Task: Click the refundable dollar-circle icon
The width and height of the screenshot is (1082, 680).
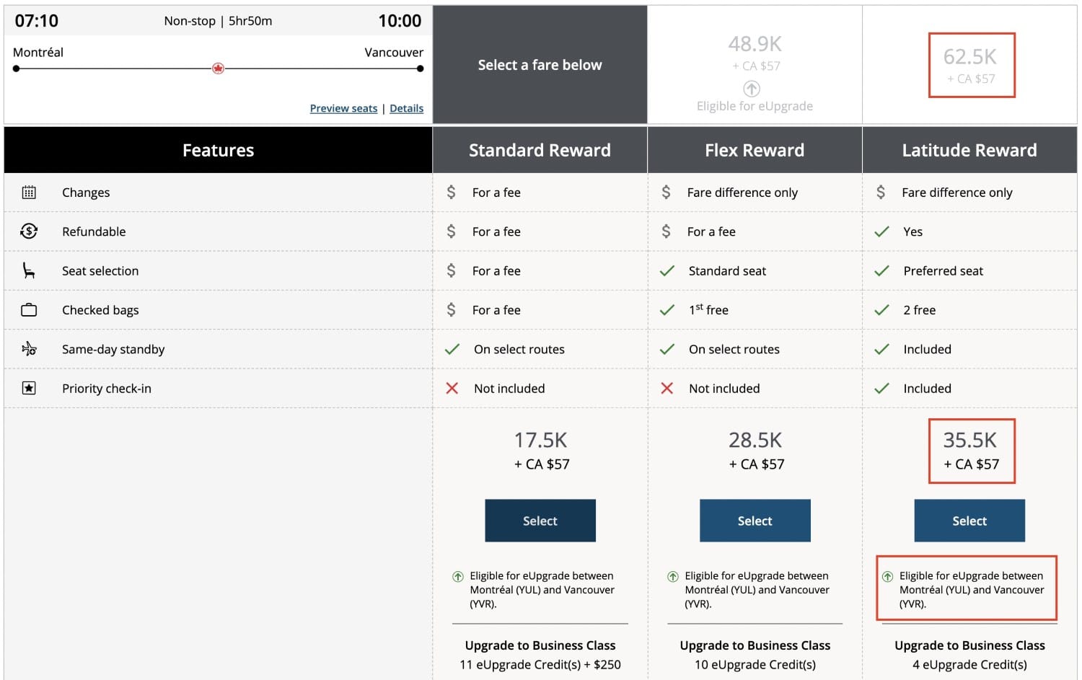Action: pos(29,231)
